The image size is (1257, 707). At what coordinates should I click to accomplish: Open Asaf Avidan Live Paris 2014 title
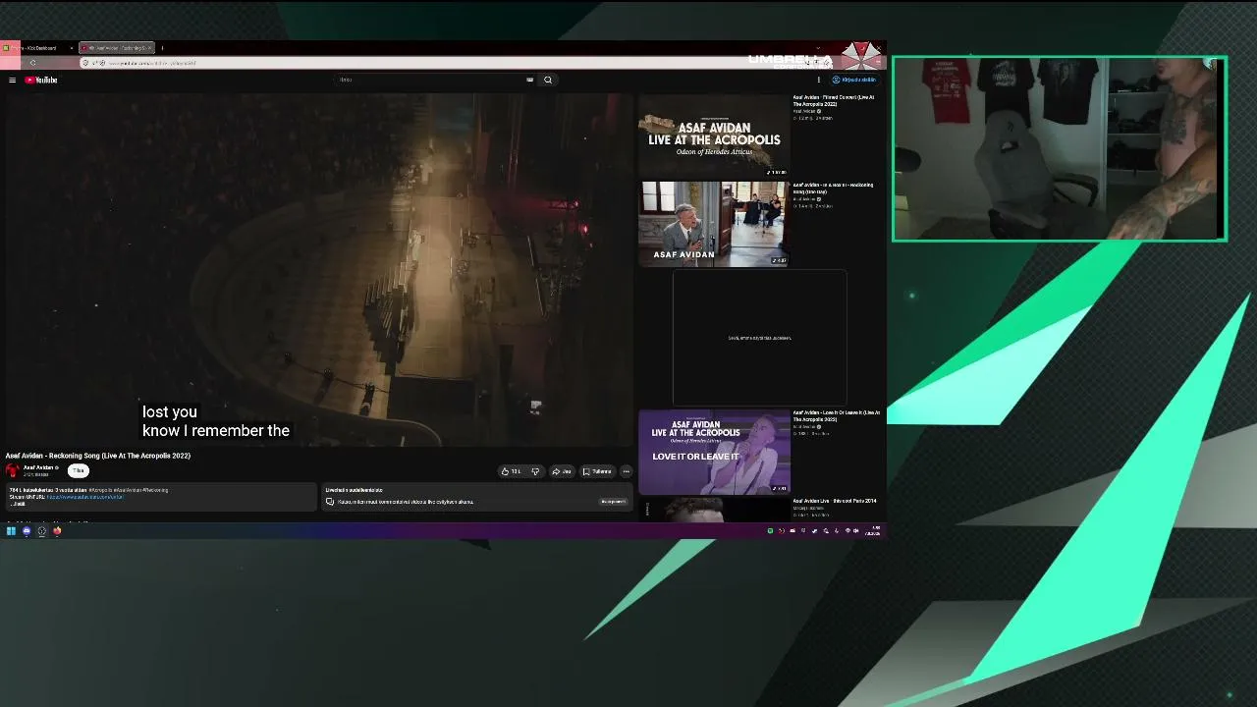point(835,501)
